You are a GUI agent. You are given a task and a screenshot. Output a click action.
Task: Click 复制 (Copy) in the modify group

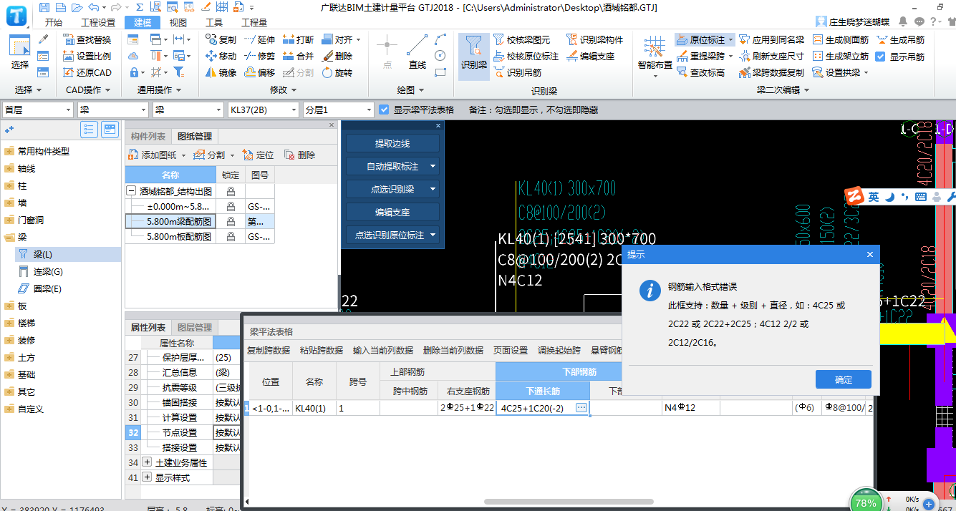coord(221,39)
